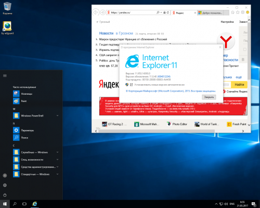Open the IE favorites star icon
Screen dimensions: 260x208
tap(238, 12)
